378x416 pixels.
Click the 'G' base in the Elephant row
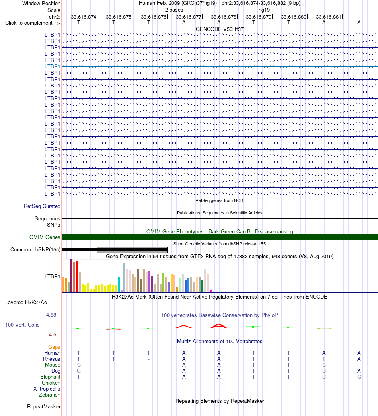click(359, 377)
